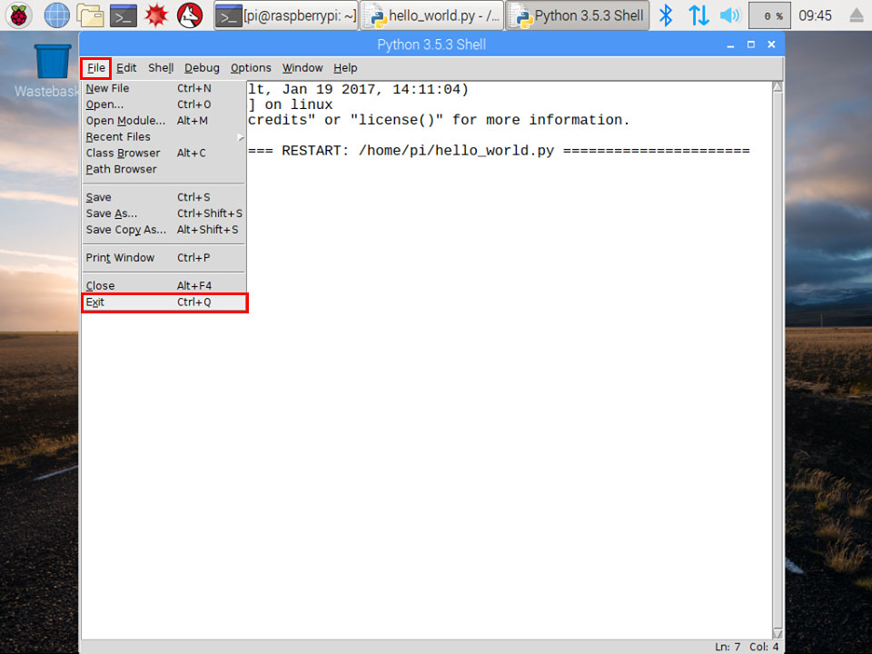
Task: Select Class Browser menu entry
Action: tap(164, 153)
